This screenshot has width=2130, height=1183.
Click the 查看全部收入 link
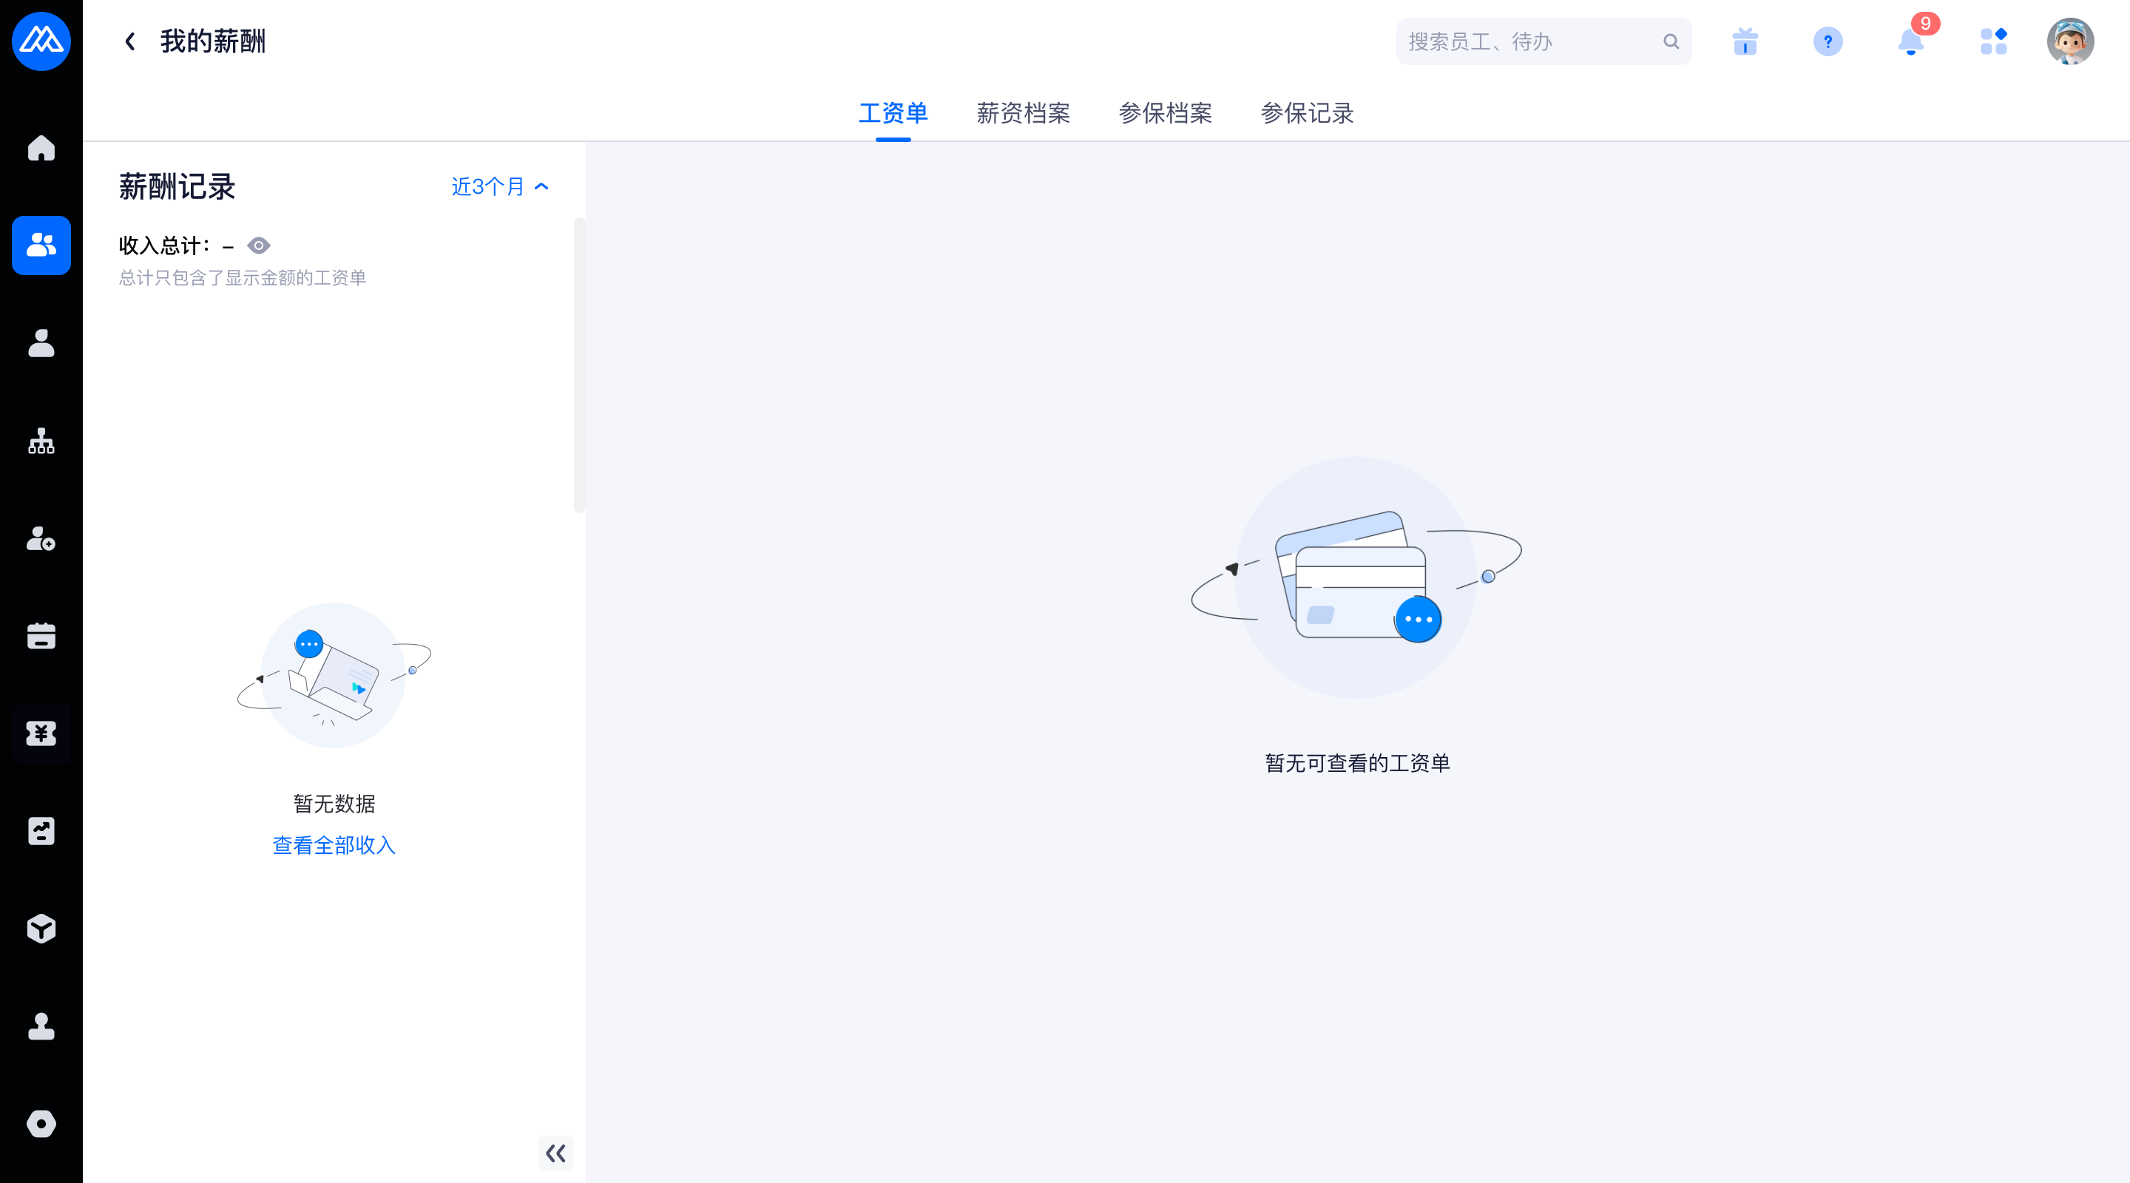click(334, 845)
